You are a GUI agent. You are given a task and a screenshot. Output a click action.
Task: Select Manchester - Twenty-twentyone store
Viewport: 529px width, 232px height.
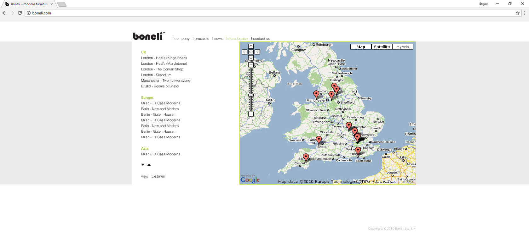click(166, 80)
